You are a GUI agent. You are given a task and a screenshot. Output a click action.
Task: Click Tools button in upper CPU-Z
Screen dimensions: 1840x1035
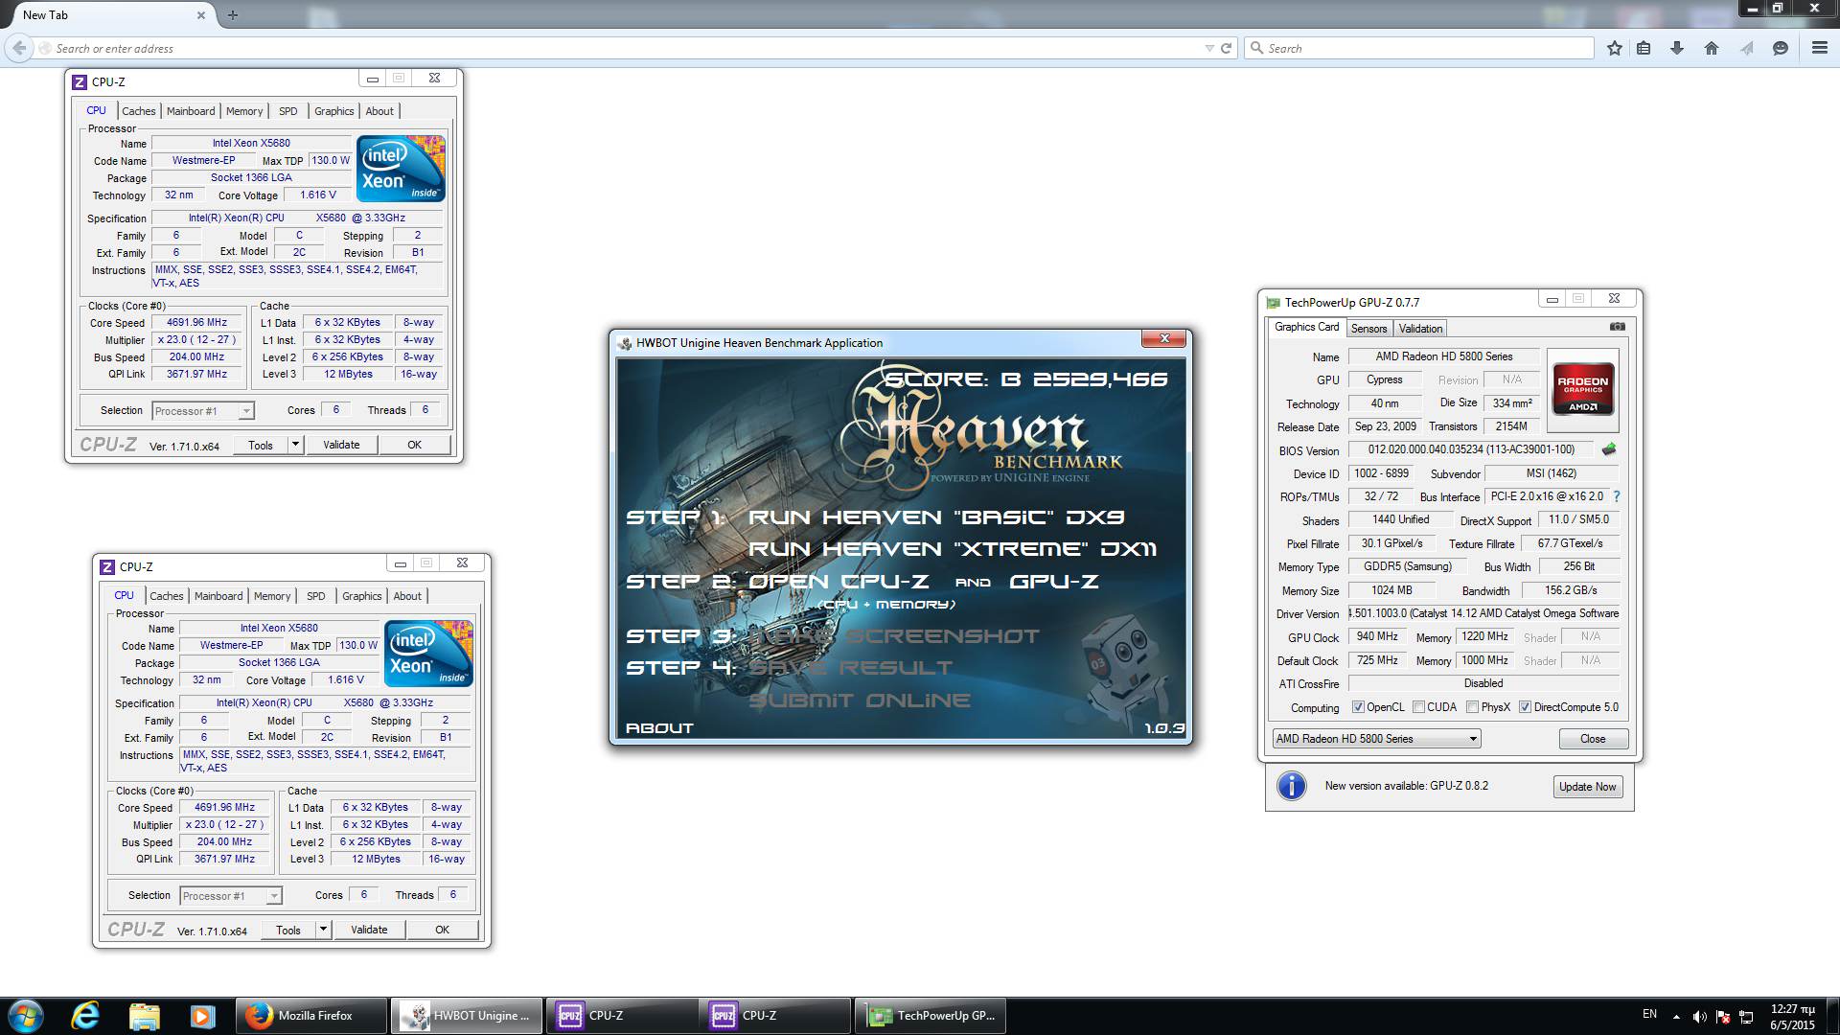tap(261, 445)
